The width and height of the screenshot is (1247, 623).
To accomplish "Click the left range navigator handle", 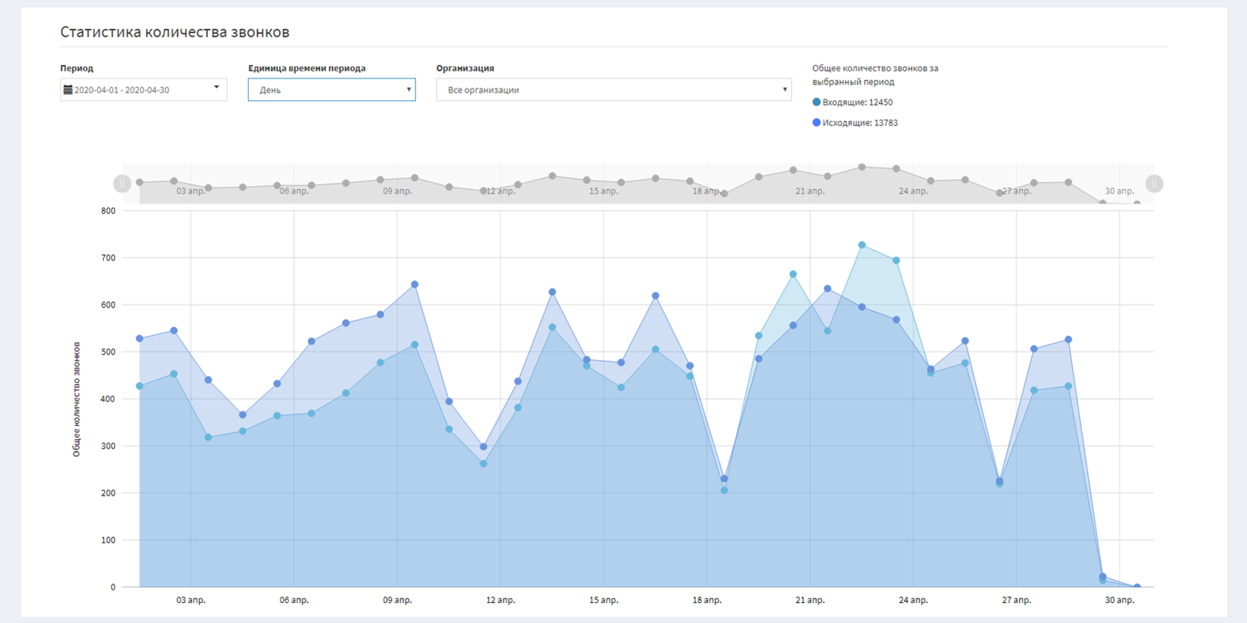I will click(122, 183).
